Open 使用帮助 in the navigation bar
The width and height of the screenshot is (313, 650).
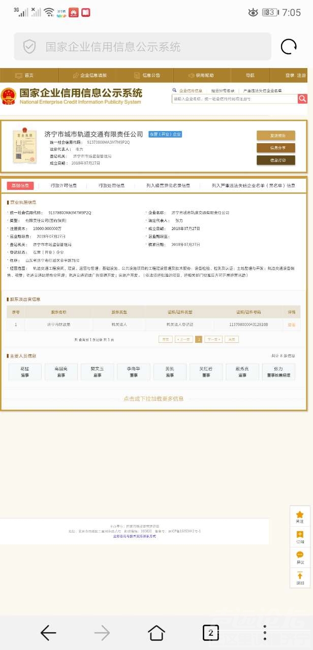coord(201,75)
